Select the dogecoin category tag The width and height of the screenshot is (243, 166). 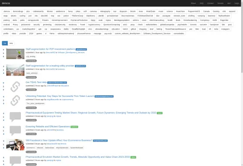[123, 11]
